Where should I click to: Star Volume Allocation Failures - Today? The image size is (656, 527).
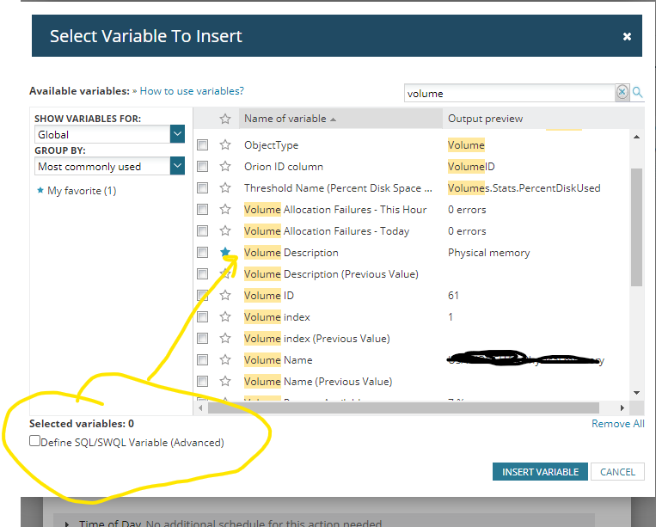tap(225, 231)
